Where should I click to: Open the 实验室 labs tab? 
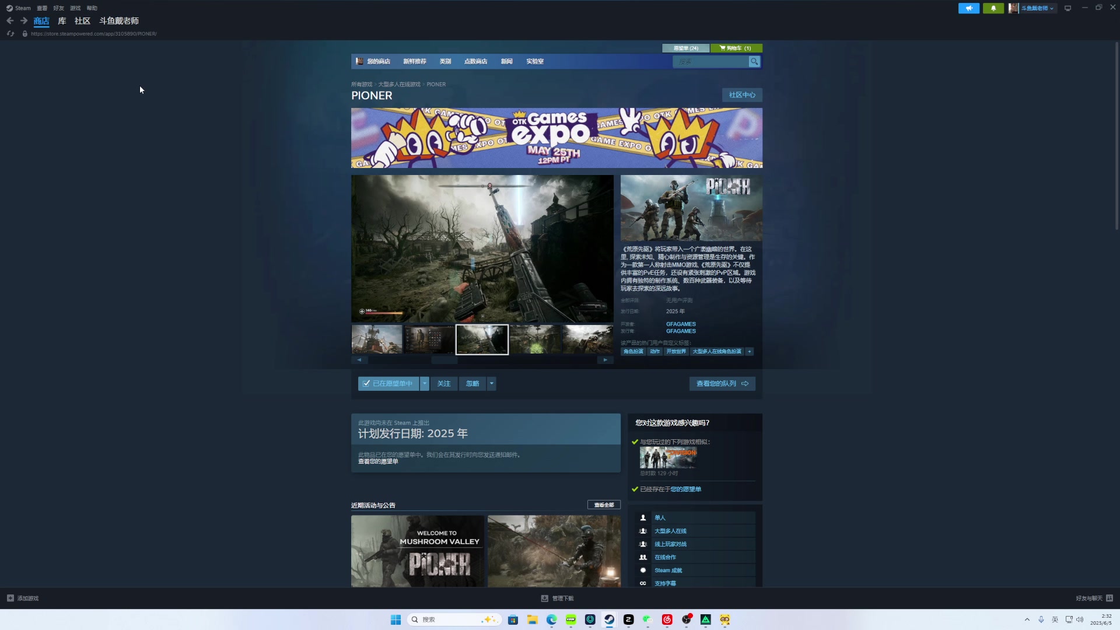pyautogui.click(x=535, y=61)
